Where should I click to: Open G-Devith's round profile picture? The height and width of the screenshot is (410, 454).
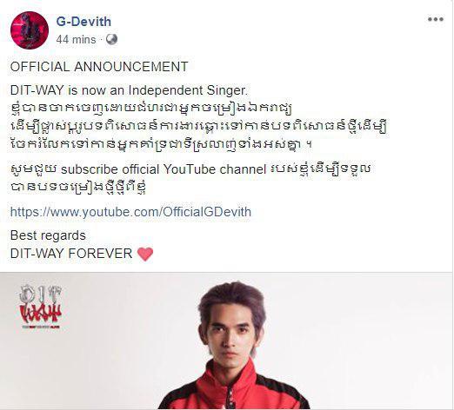(x=30, y=30)
